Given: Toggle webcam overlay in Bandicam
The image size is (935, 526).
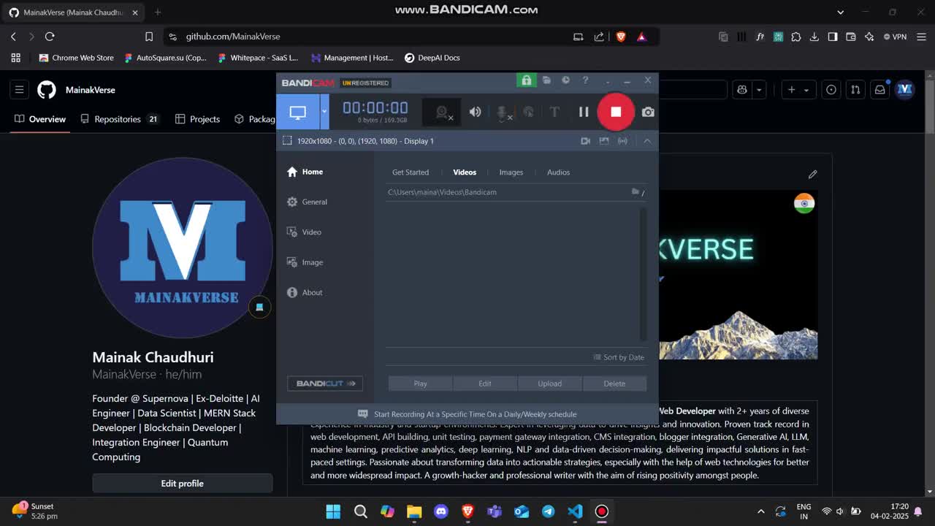Looking at the screenshot, I should coord(443,113).
